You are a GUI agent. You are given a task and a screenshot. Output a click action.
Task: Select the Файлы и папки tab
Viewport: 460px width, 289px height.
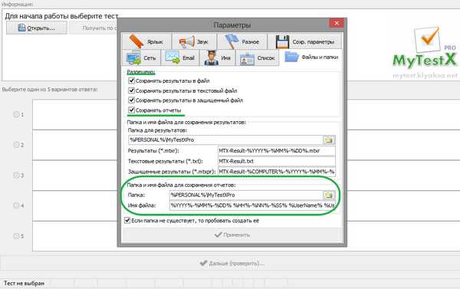tap(311, 57)
